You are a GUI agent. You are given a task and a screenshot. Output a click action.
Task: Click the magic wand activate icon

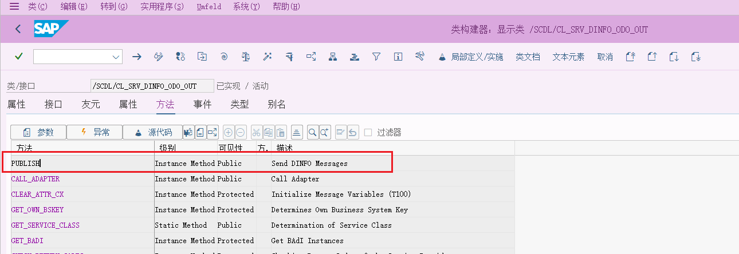pyautogui.click(x=268, y=56)
